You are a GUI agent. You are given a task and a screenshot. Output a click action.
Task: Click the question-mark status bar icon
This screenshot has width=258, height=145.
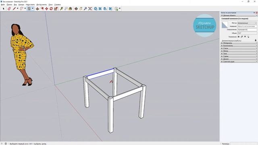2,143
